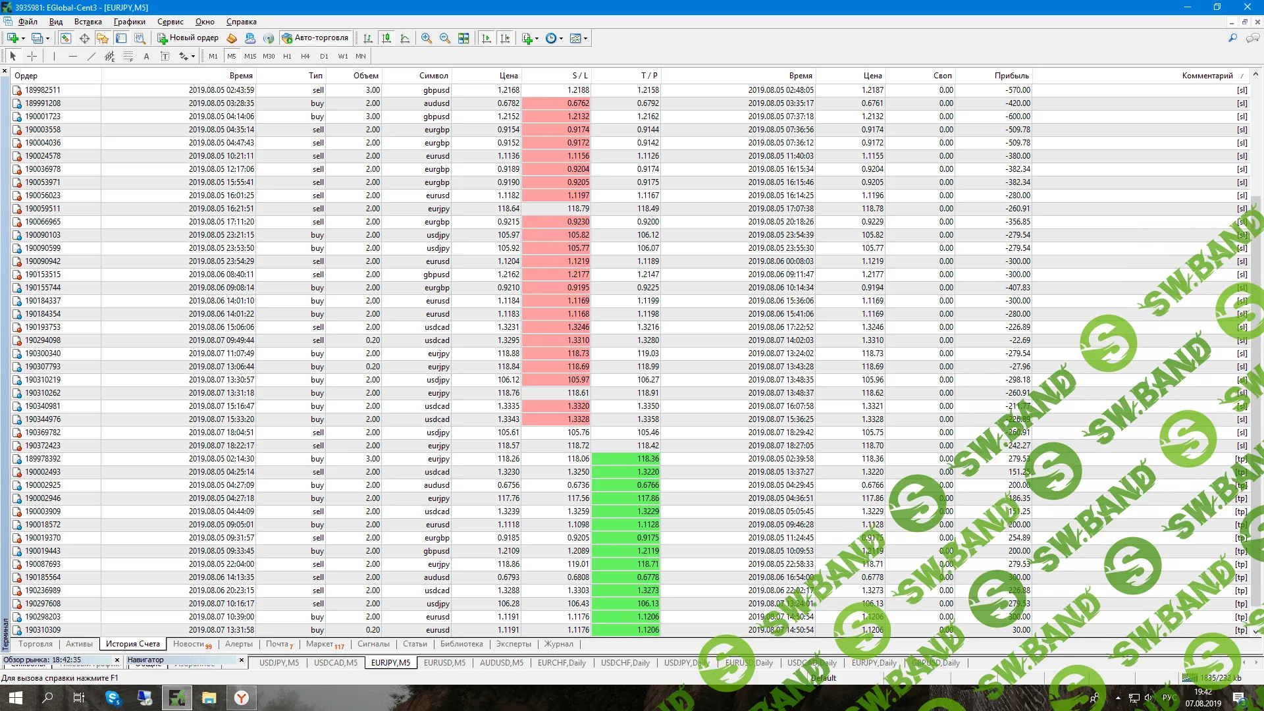
Task: Open the Сервис menu
Action: (170, 22)
